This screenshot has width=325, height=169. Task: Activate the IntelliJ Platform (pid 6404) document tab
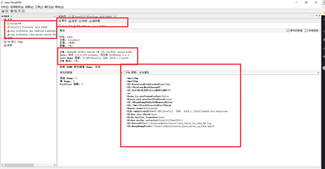(93, 16)
